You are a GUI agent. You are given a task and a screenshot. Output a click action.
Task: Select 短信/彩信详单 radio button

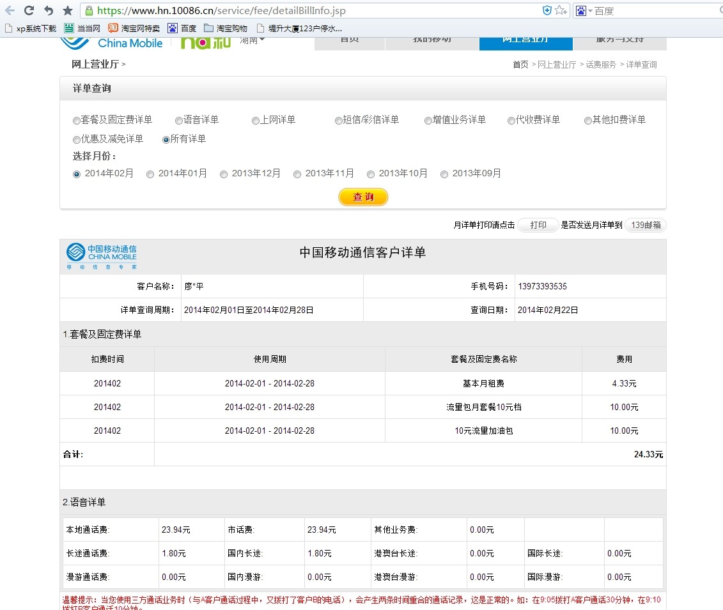pos(338,121)
